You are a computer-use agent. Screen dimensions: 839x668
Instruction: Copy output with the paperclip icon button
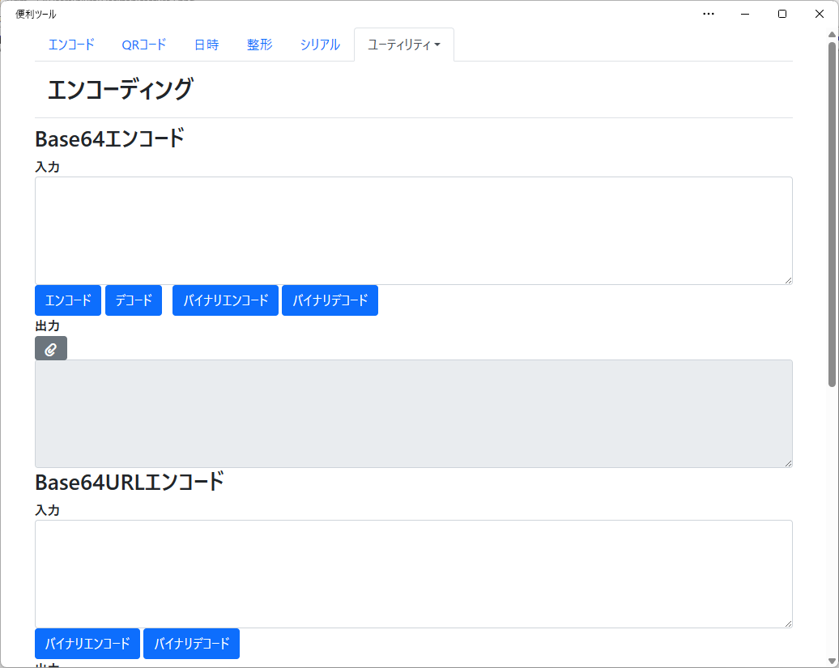pyautogui.click(x=51, y=348)
